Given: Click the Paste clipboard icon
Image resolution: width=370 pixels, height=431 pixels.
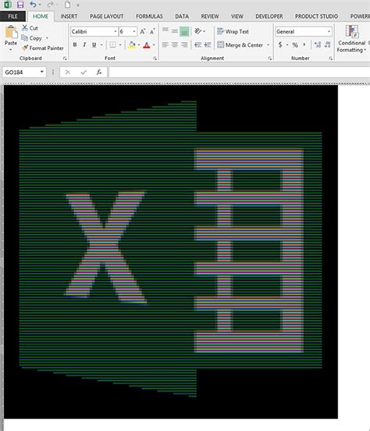Looking at the screenshot, I should (11, 33).
